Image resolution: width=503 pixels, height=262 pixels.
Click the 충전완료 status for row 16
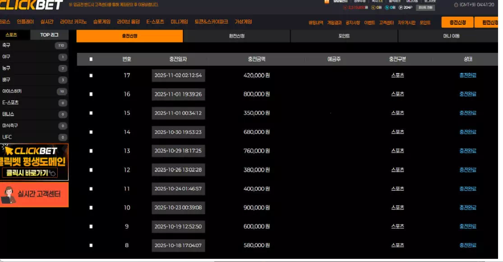click(x=468, y=94)
